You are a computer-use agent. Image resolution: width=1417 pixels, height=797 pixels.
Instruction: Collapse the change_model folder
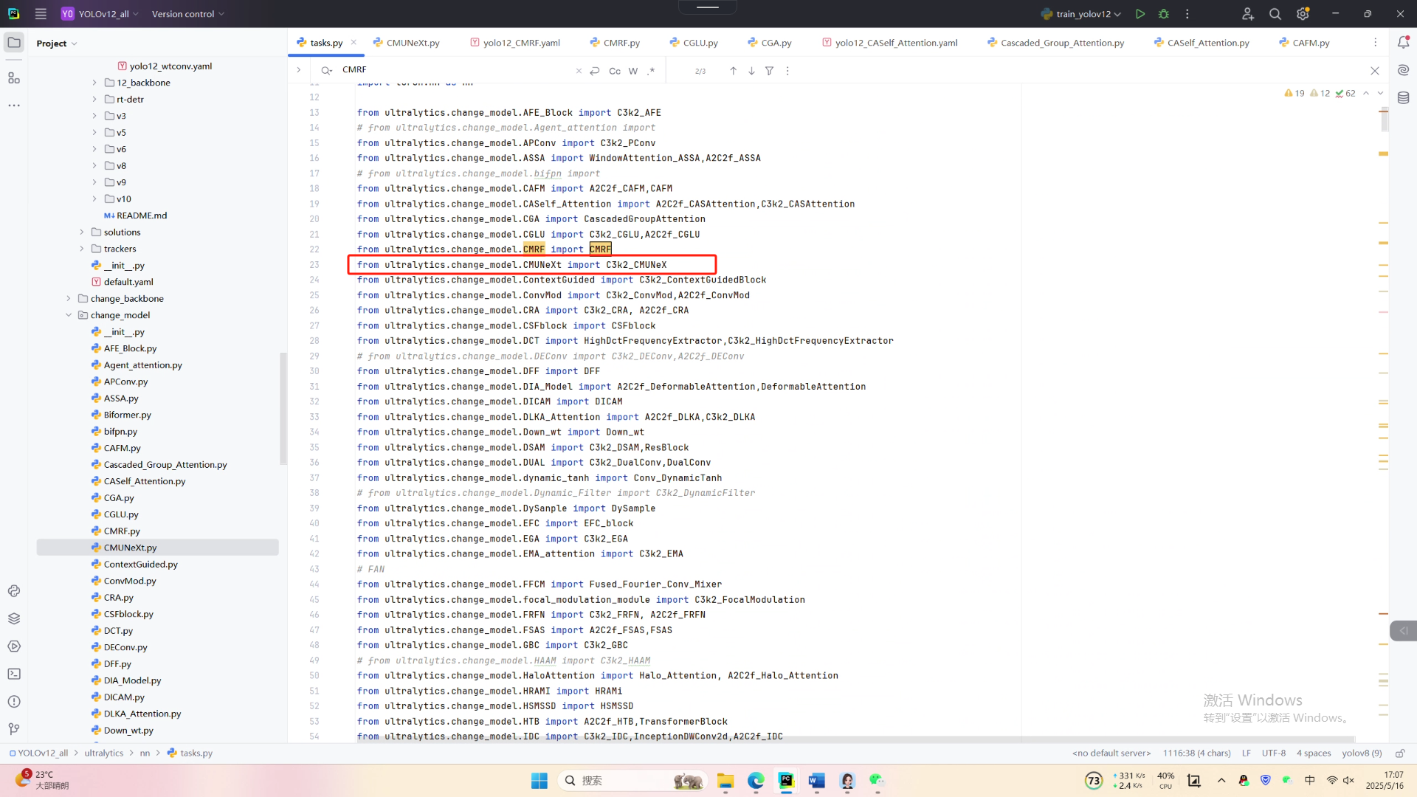pyautogui.click(x=69, y=315)
